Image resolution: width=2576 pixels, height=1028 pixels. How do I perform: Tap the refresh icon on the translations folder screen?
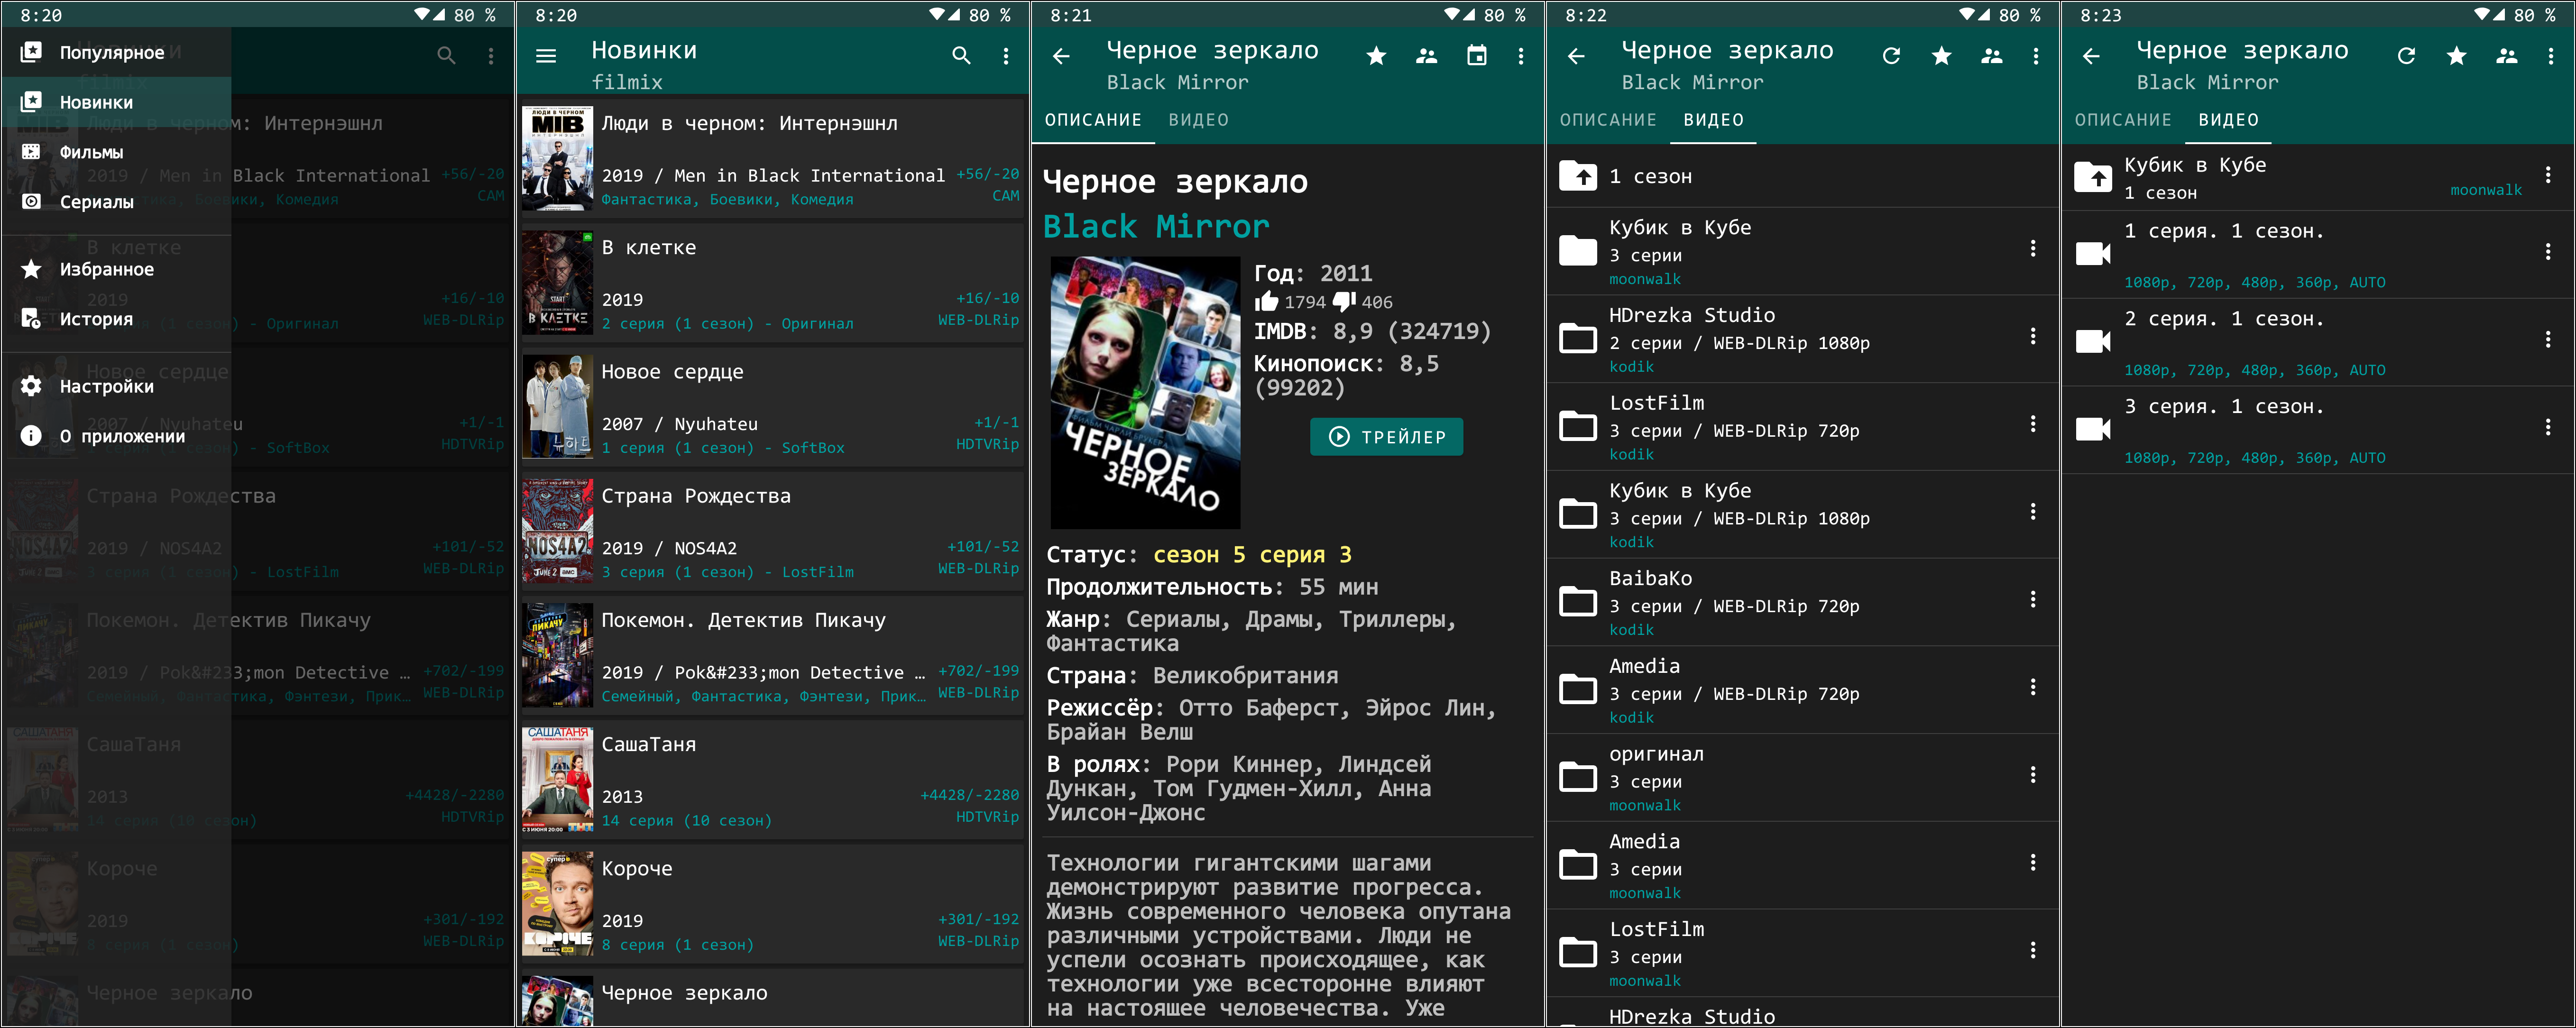click(x=1891, y=56)
